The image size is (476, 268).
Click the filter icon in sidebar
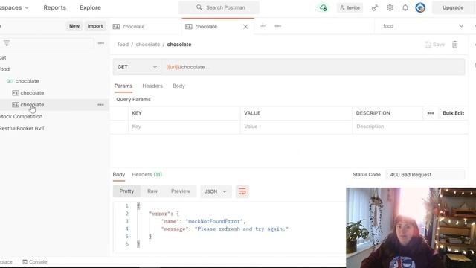point(7,43)
